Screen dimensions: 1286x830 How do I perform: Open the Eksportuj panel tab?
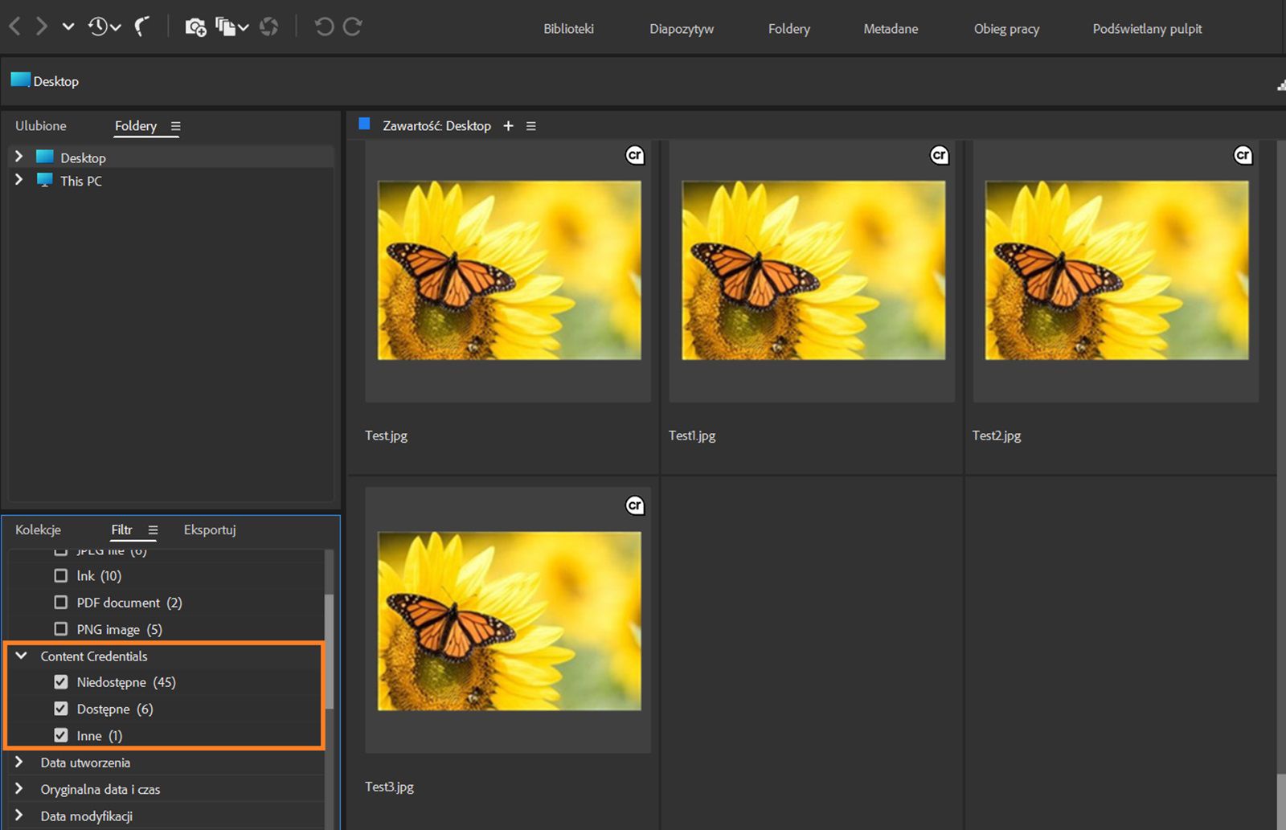pyautogui.click(x=210, y=529)
